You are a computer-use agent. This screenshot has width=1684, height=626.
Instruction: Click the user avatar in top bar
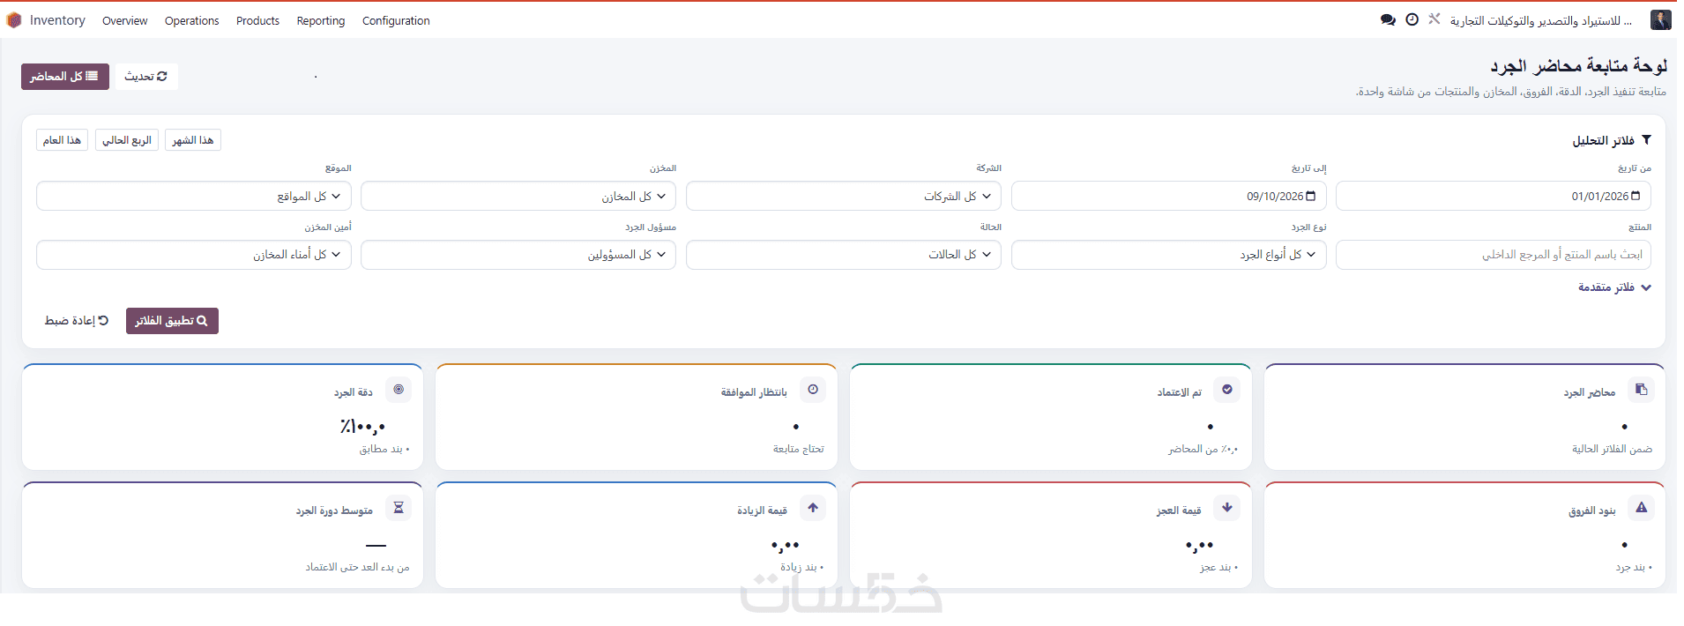(1661, 19)
